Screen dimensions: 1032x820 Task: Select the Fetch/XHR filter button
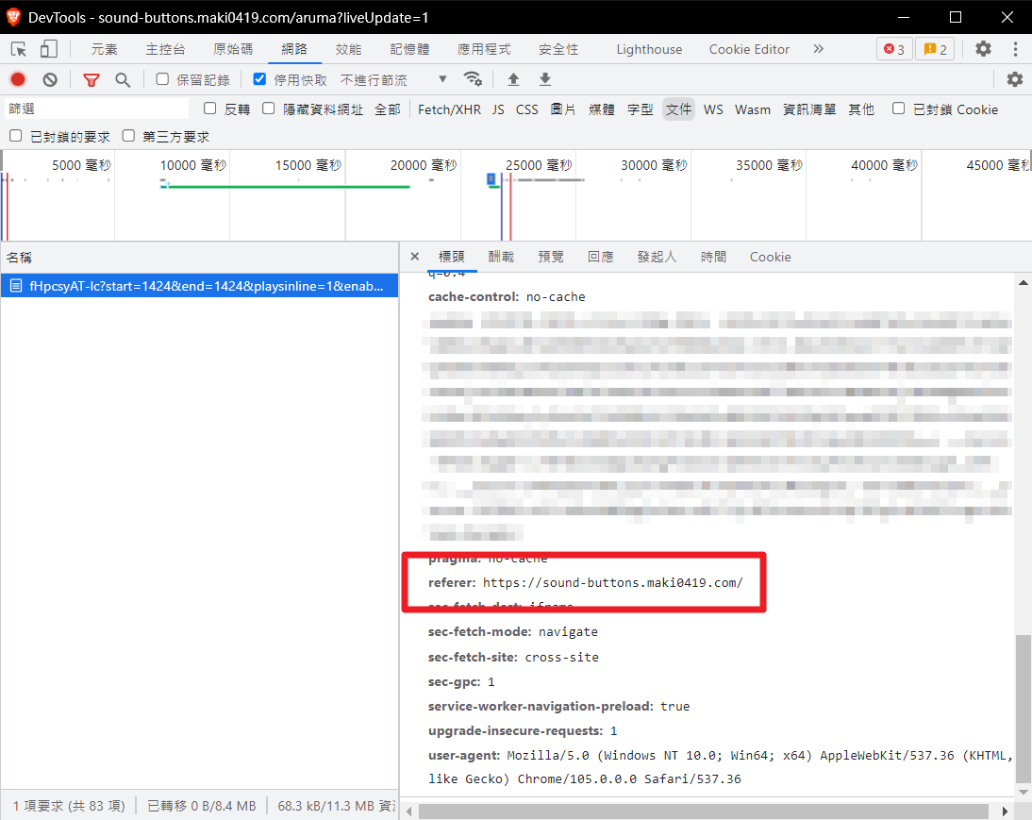click(449, 109)
